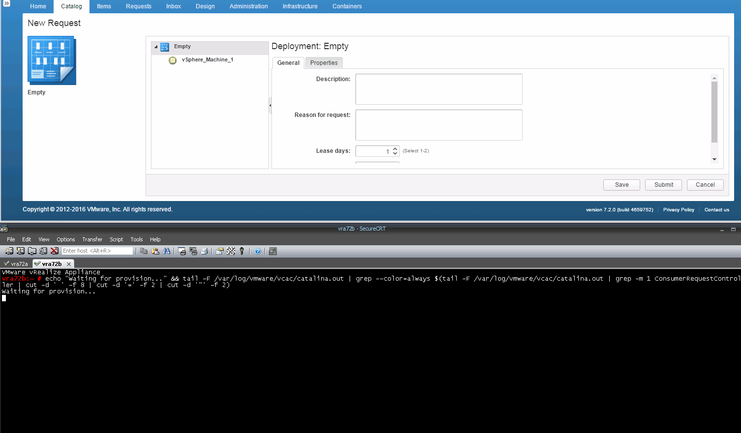
Task: Open the Privacy Policy link
Action: coord(679,209)
